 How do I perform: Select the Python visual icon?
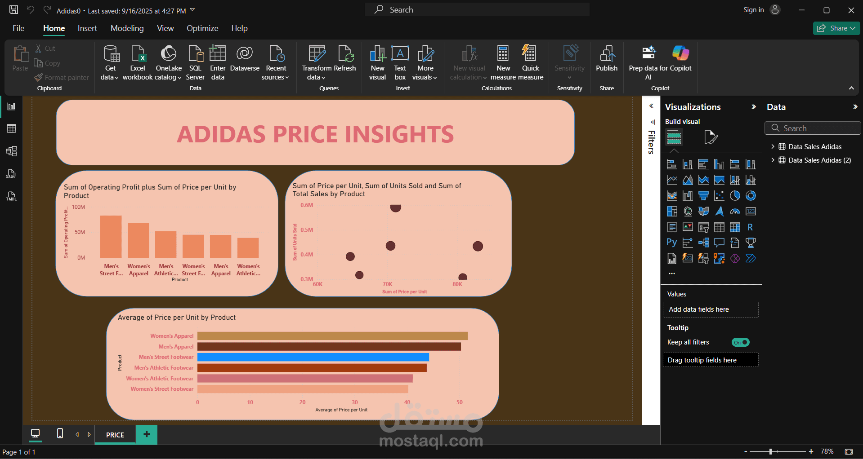point(671,243)
